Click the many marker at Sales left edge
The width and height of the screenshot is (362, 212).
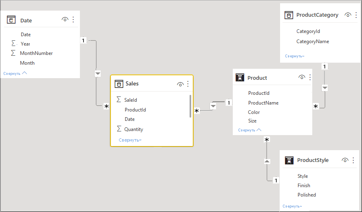(x=106, y=106)
